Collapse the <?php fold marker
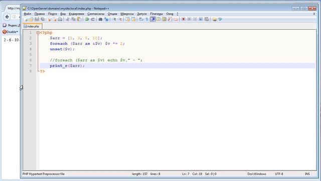The image size is (321, 181). tap(38, 33)
